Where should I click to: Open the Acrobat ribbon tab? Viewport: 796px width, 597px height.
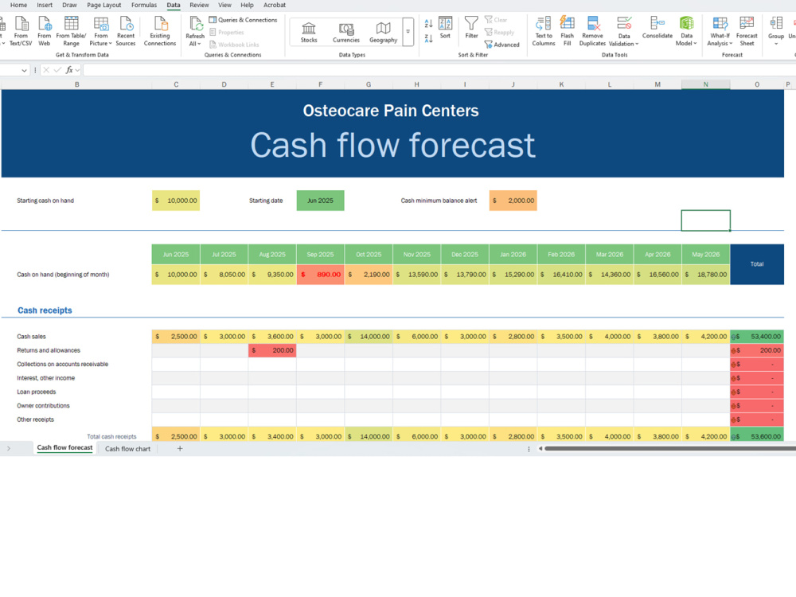[275, 5]
